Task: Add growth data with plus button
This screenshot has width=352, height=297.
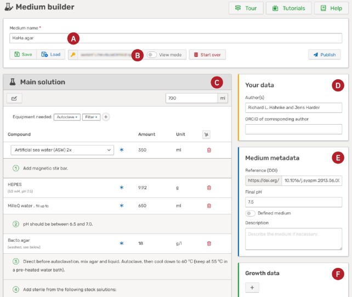Action: click(x=252, y=287)
